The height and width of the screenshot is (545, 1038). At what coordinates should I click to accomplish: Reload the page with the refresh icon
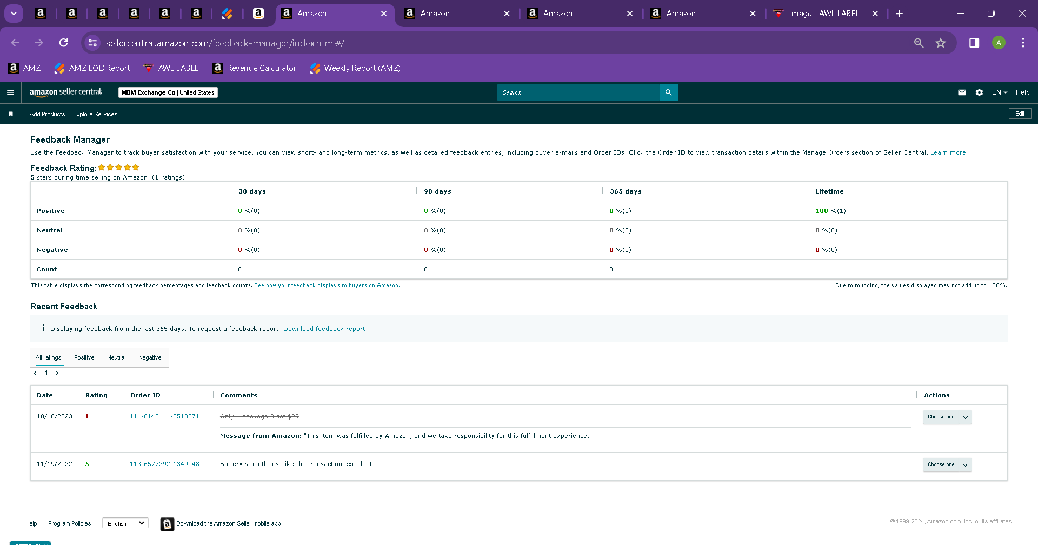(x=64, y=43)
